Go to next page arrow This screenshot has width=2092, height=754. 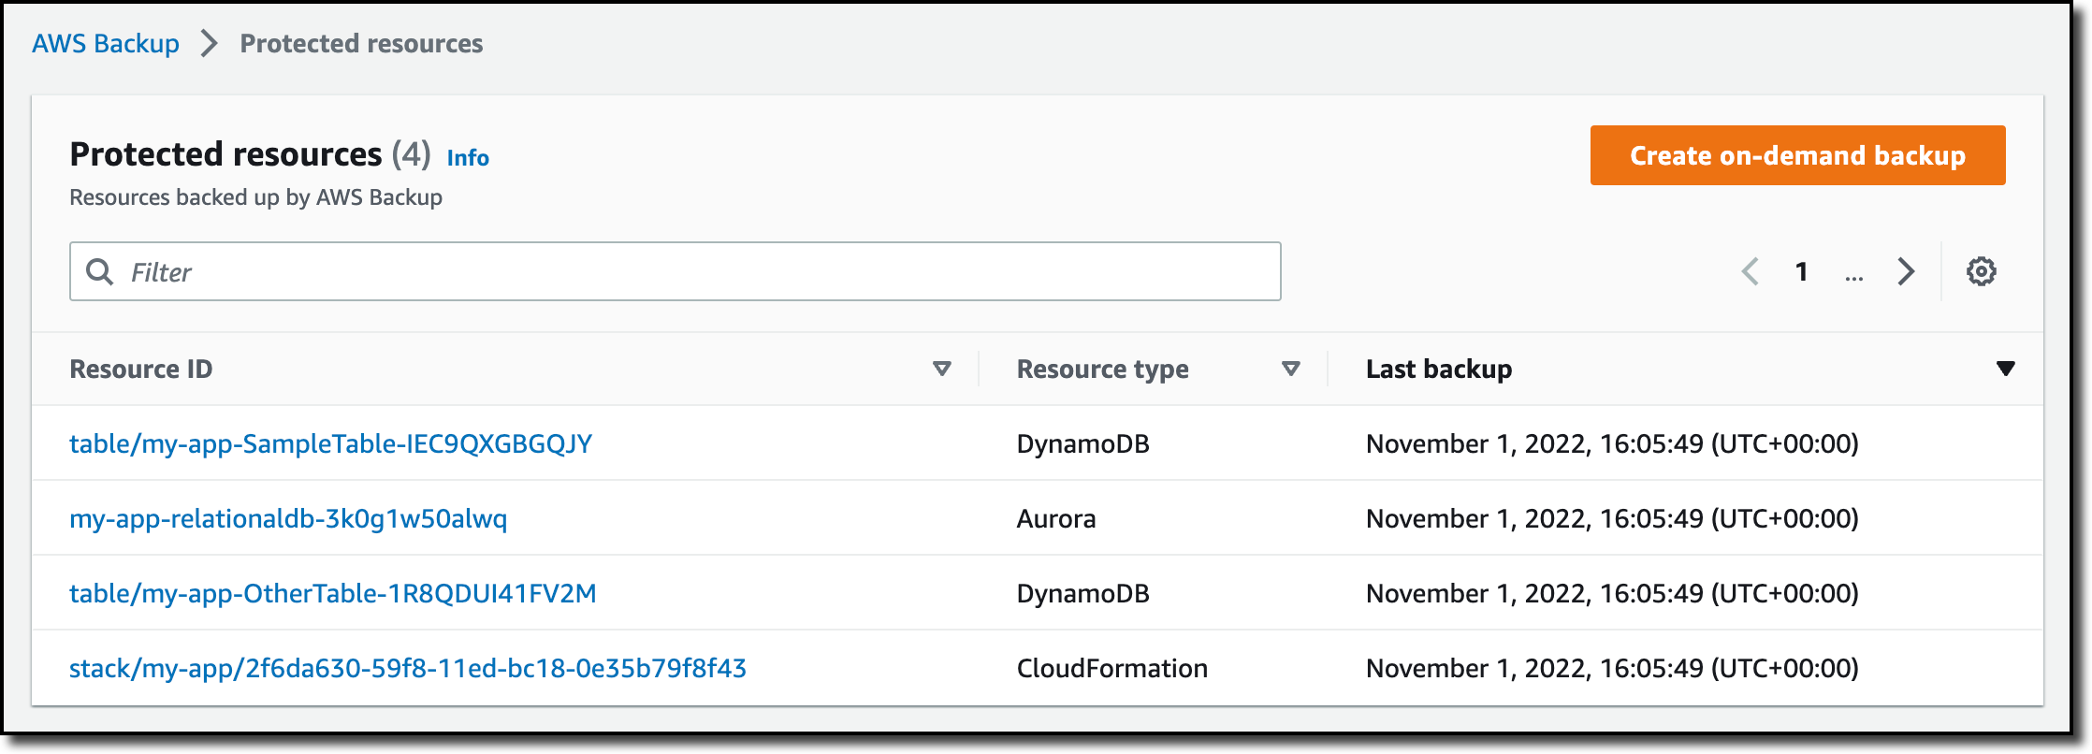tap(1906, 271)
